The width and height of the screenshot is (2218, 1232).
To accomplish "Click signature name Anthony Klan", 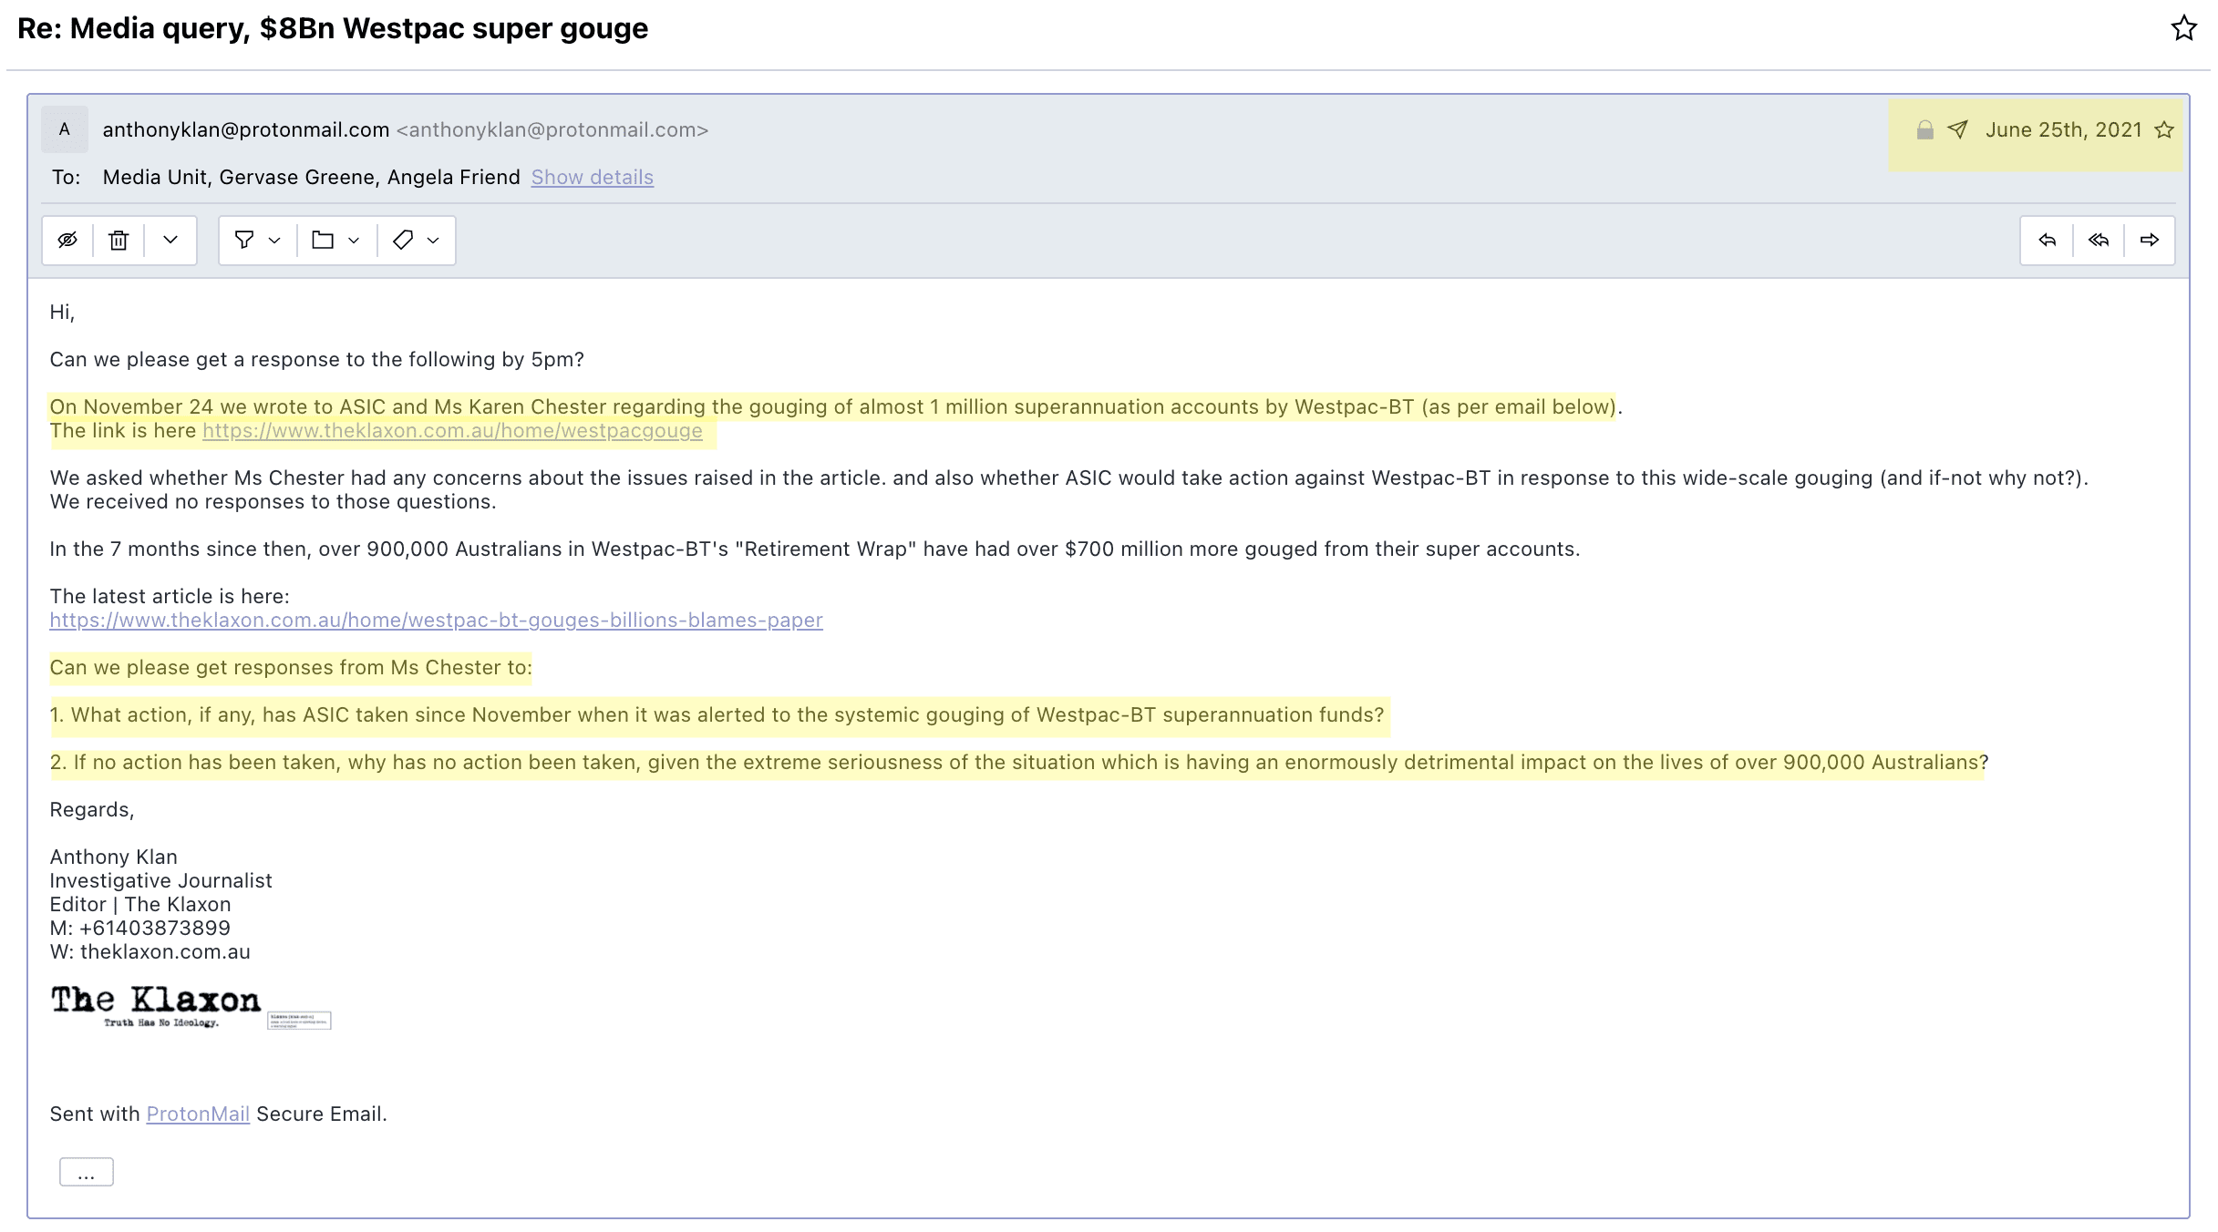I will (114, 857).
